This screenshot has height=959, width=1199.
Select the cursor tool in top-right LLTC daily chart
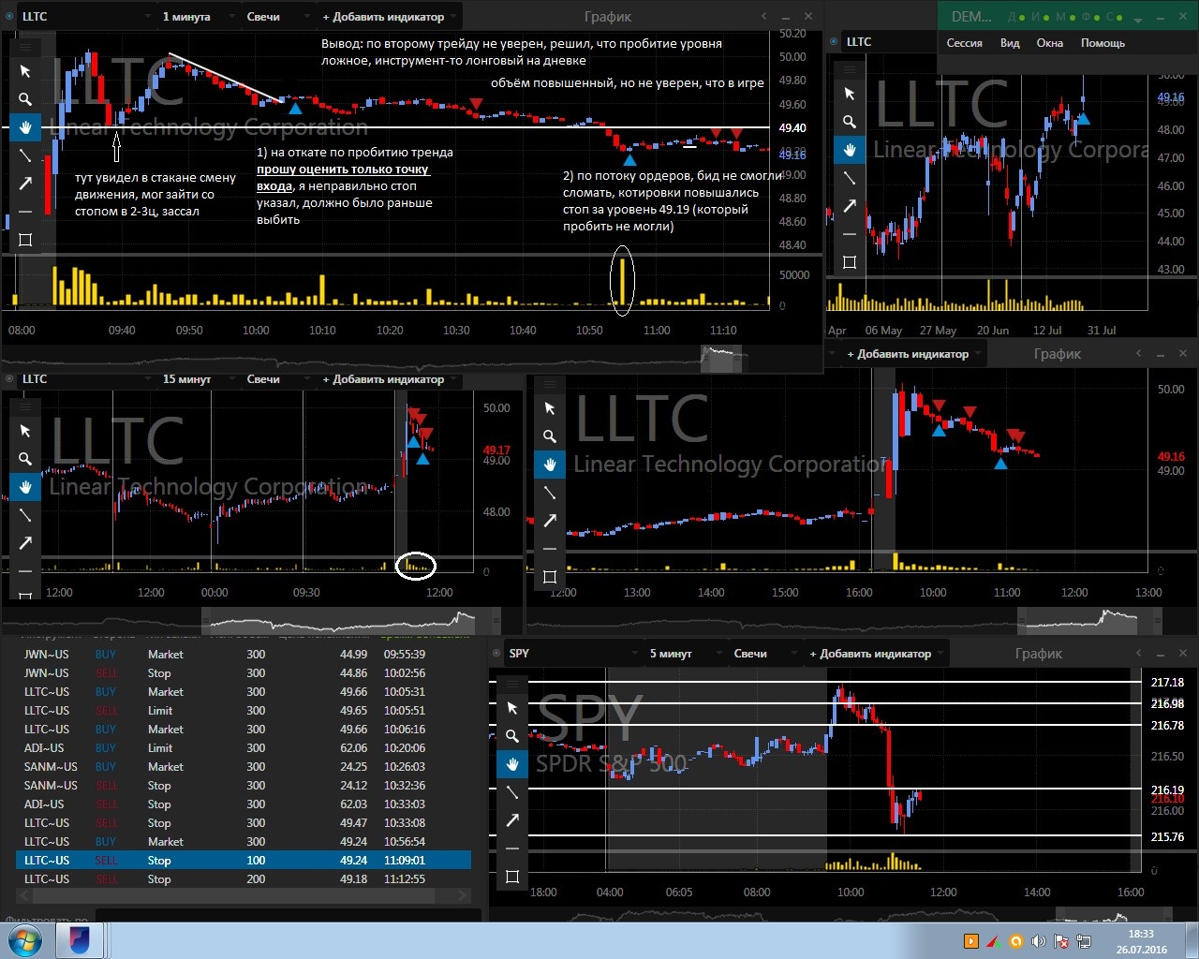click(850, 94)
